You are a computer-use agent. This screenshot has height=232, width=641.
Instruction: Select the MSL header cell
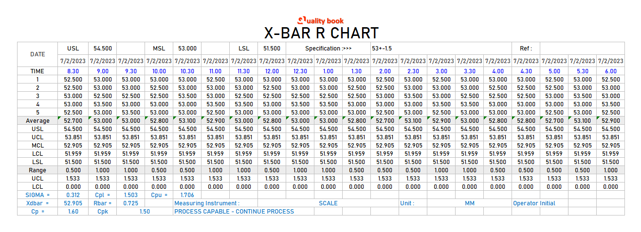coord(159,49)
